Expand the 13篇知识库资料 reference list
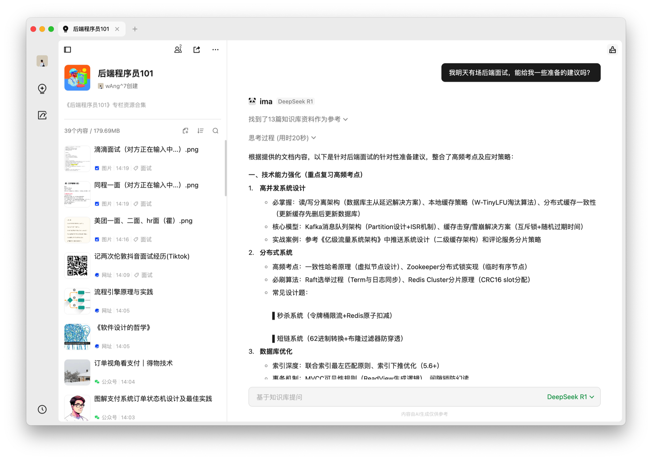This screenshot has width=652, height=460. (x=298, y=119)
